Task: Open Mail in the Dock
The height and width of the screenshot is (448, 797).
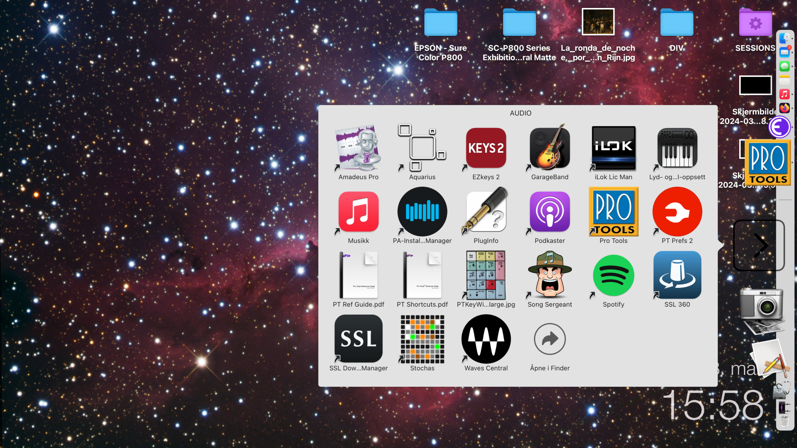Action: pos(784,52)
